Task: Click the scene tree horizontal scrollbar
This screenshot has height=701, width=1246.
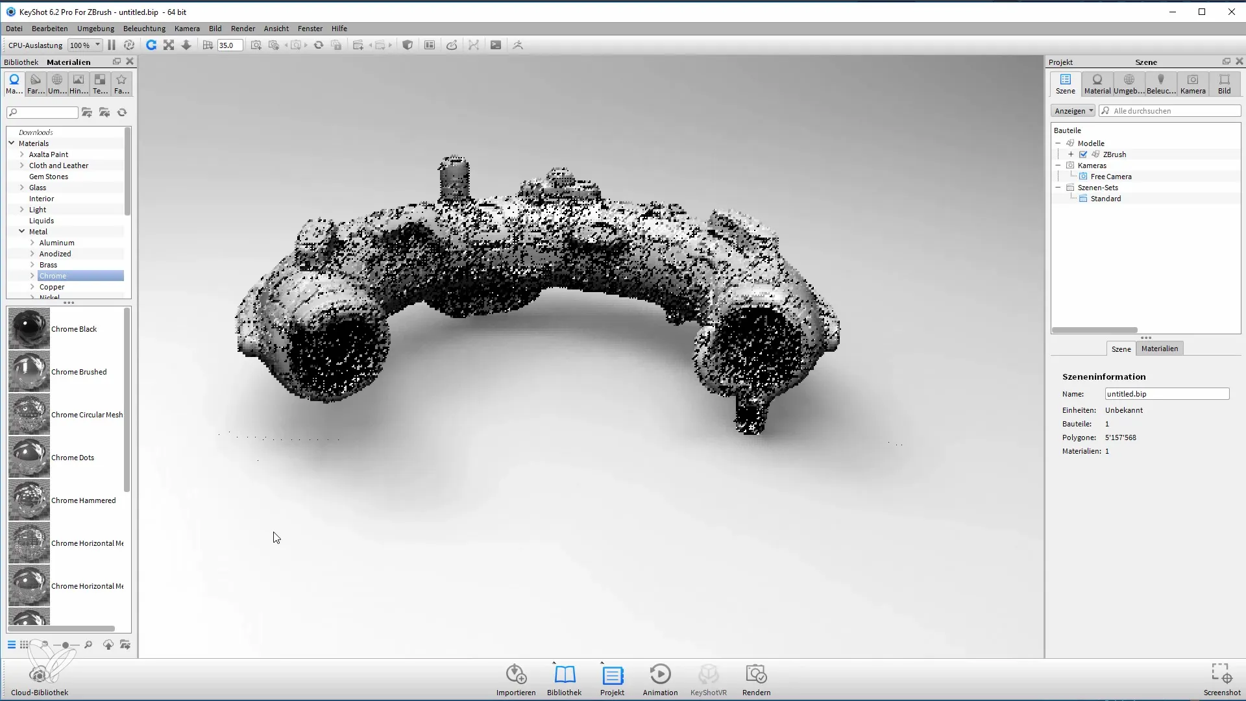Action: (x=1094, y=330)
